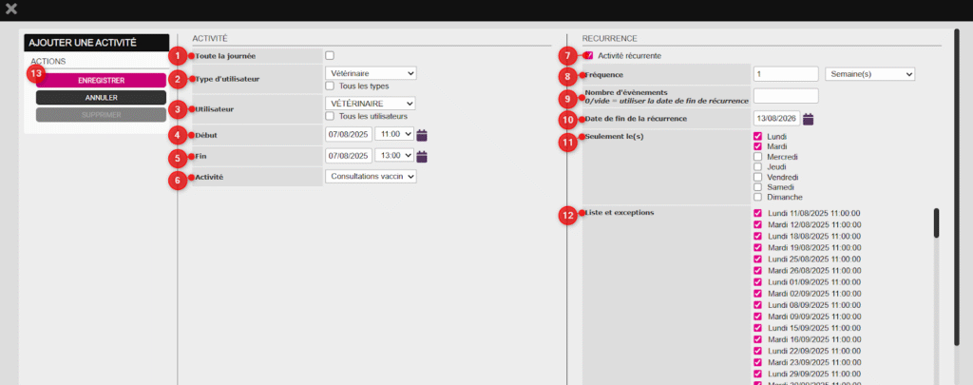The image size is (973, 385).
Task: Click the Nombre d'évènements input field
Action: click(785, 95)
